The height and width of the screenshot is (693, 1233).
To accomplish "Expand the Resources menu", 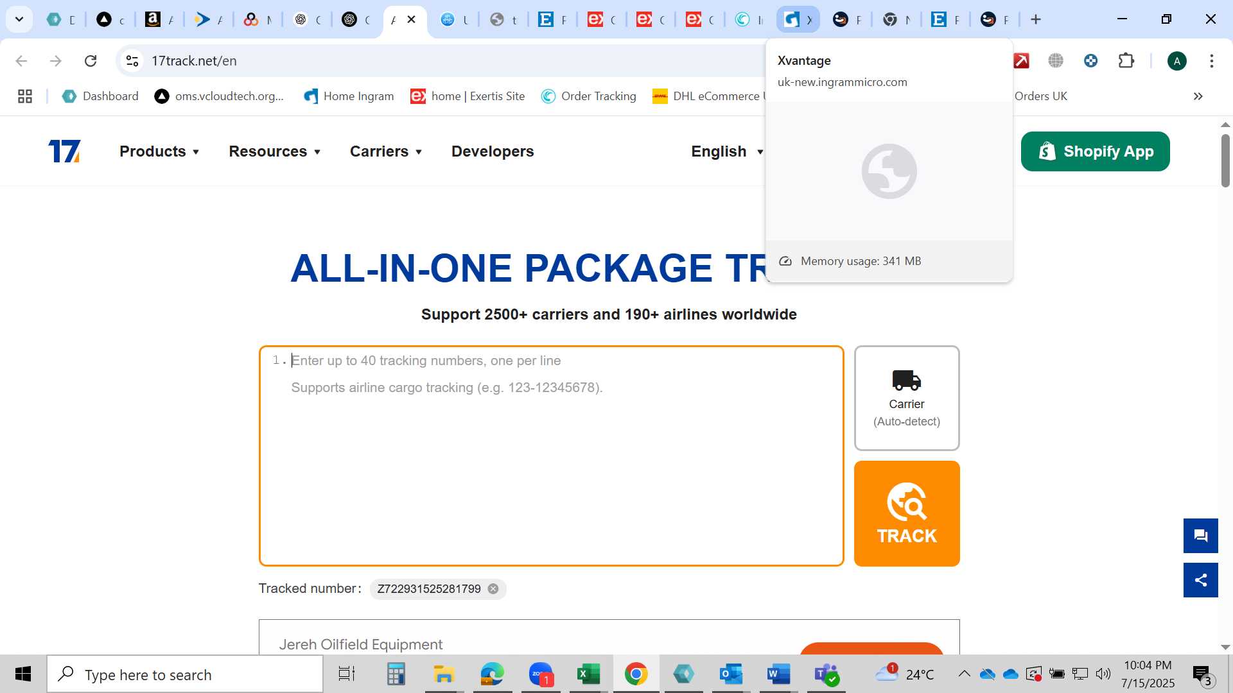I will coord(275,151).
